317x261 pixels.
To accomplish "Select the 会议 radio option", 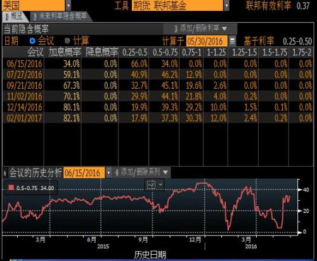I will (32, 41).
